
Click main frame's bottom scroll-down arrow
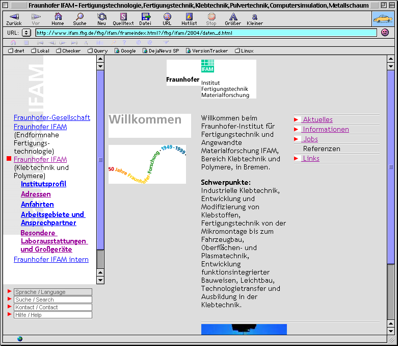click(391, 331)
